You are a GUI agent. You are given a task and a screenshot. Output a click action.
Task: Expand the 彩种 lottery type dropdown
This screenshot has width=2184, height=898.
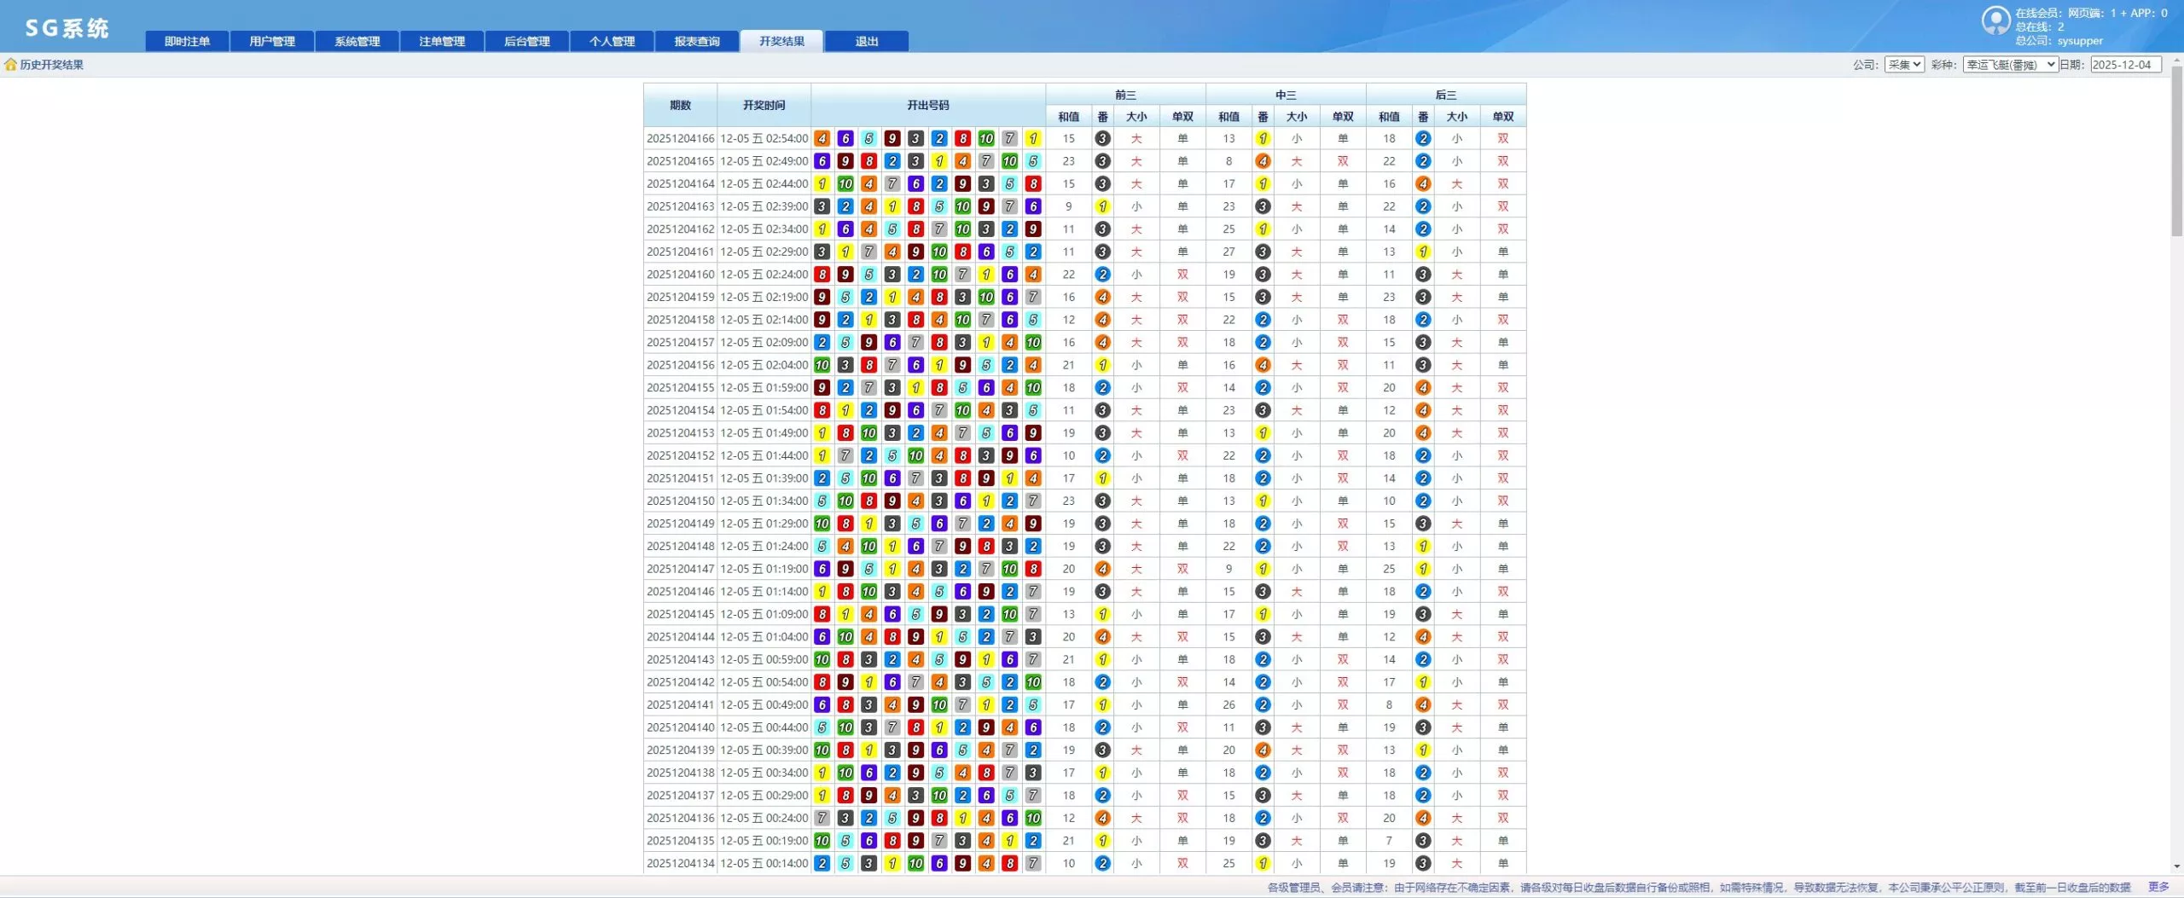click(x=2009, y=65)
